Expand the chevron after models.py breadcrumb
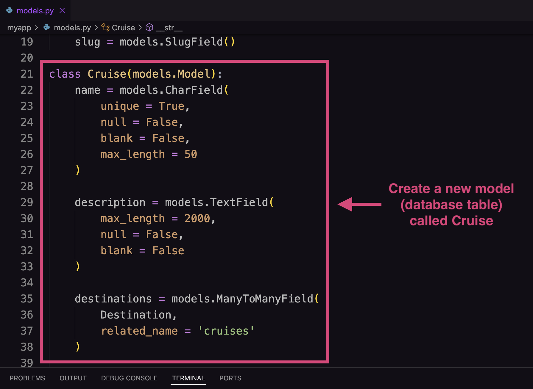Image resolution: width=533 pixels, height=389 pixels. pyautogui.click(x=96, y=27)
